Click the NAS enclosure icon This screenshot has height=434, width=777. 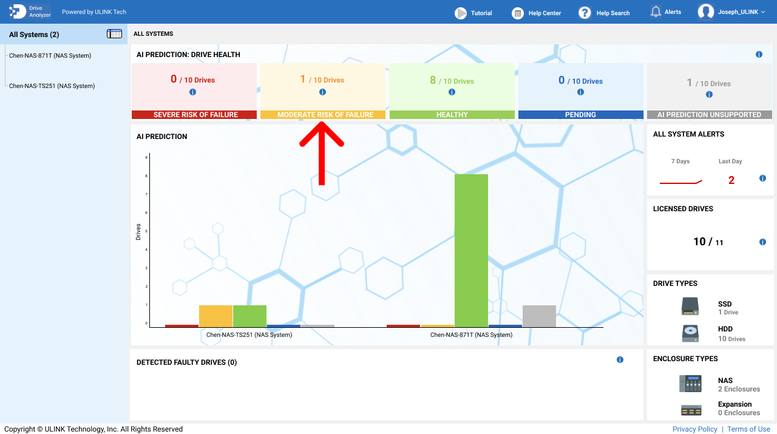[690, 384]
